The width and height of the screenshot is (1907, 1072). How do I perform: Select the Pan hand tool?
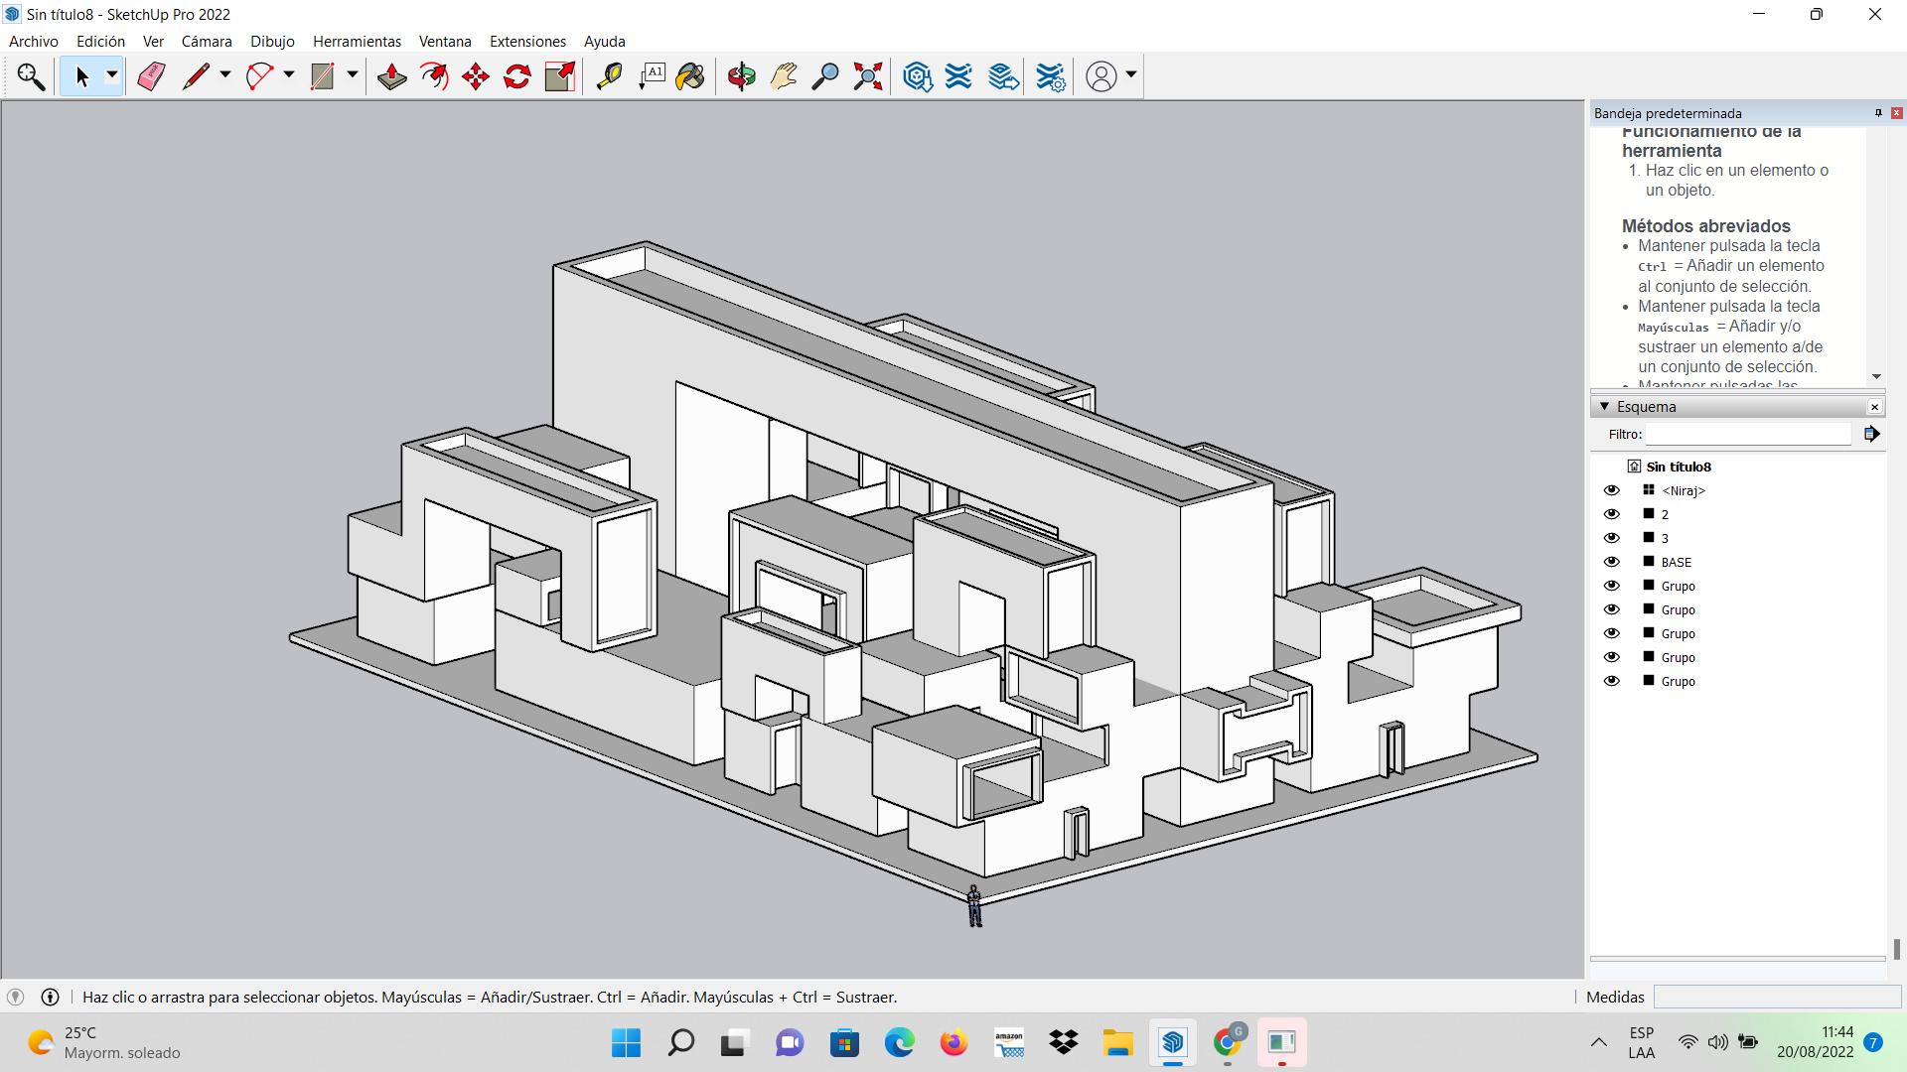point(784,76)
